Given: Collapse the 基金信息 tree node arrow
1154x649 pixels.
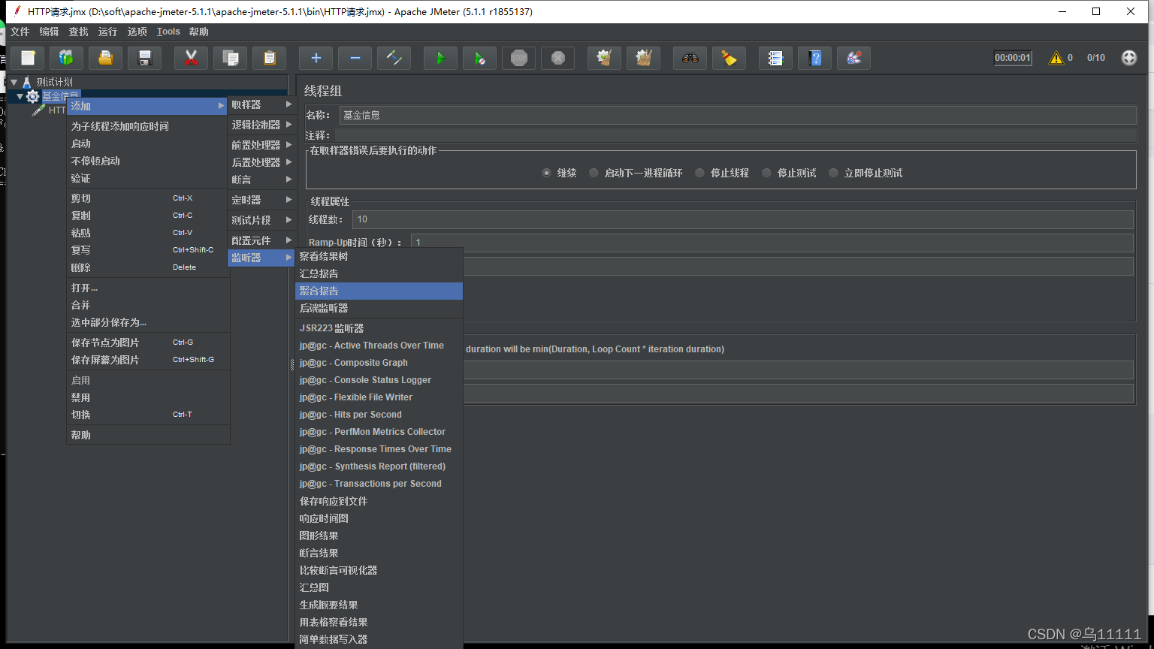Looking at the screenshot, I should [x=20, y=96].
